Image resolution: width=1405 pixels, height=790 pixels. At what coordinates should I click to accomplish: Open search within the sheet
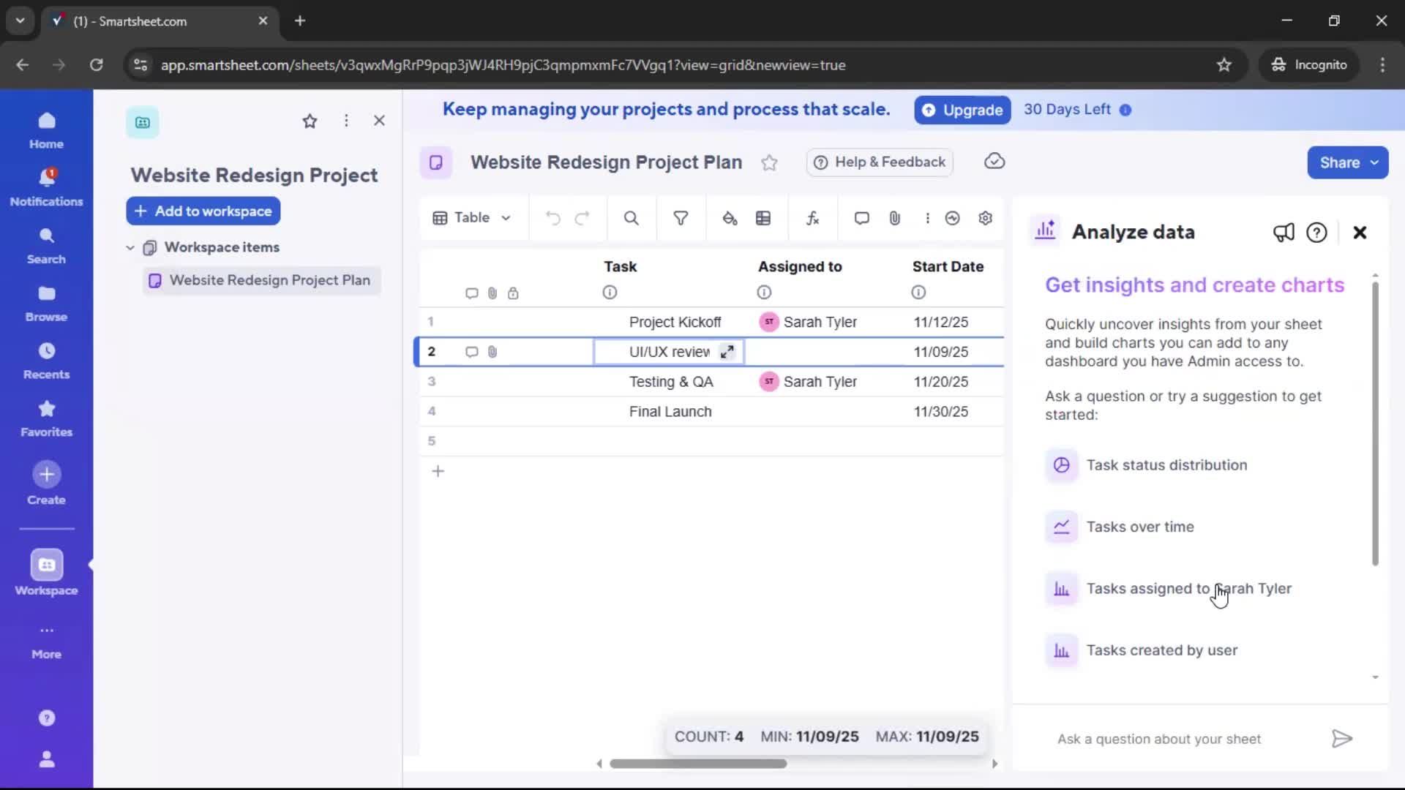(x=631, y=218)
